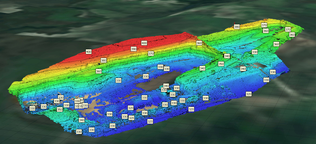Select the 330 label on the upper-right green terrace

point(255,52)
